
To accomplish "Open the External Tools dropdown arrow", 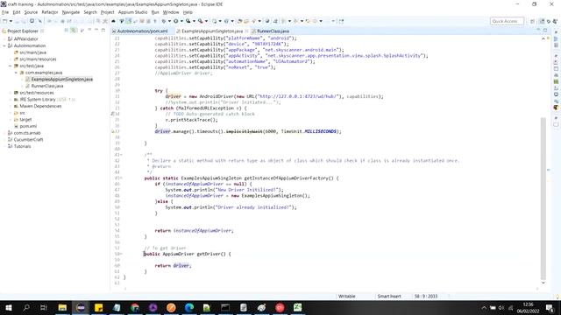I will (x=206, y=21).
